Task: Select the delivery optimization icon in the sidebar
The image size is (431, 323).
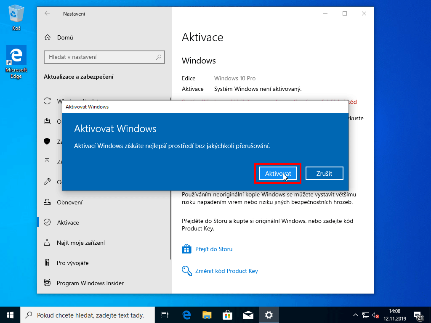Action: (x=47, y=121)
